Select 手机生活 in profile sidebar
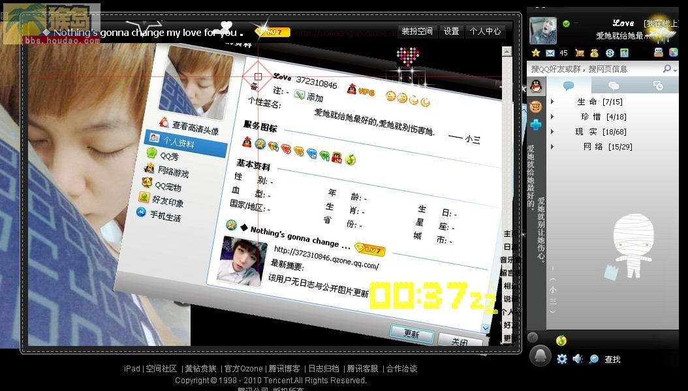Image resolution: width=688 pixels, height=391 pixels. (159, 215)
